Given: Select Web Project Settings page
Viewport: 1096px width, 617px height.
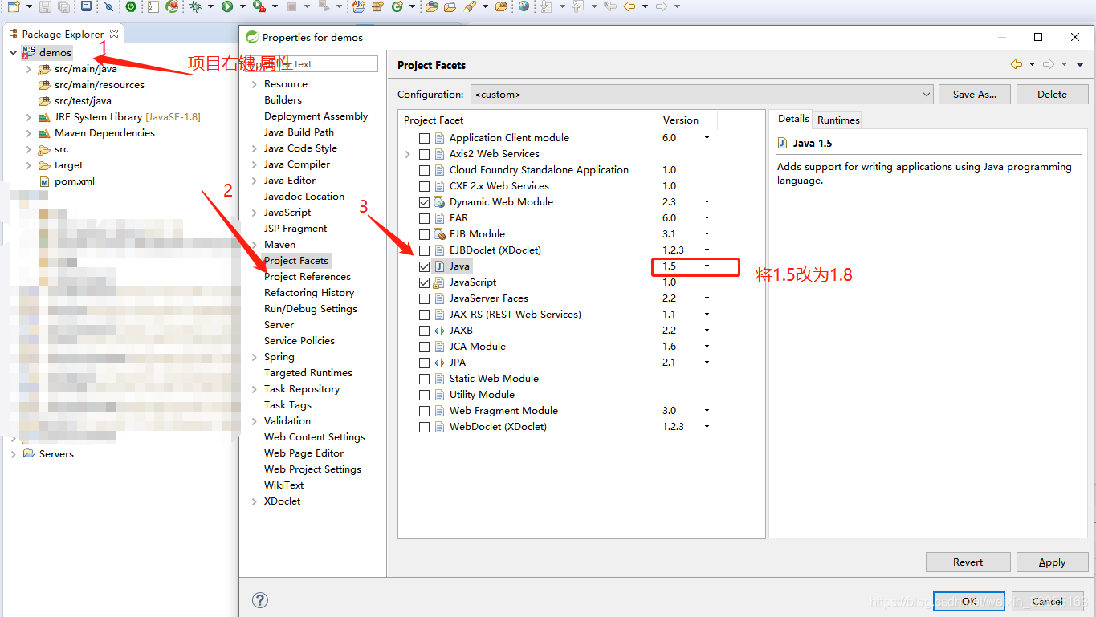Looking at the screenshot, I should coord(312,469).
